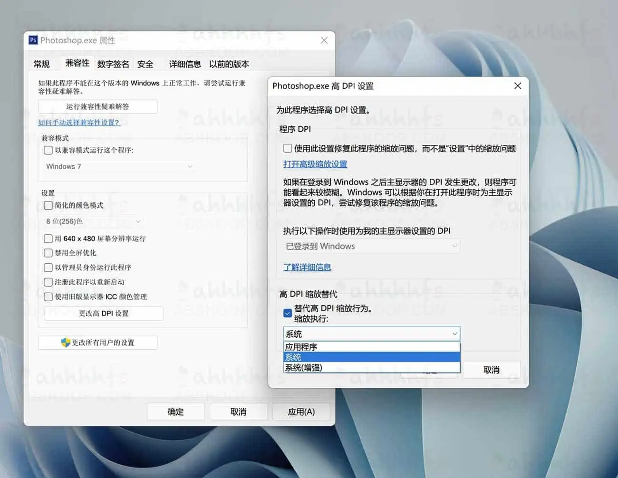
Task: Check '使用旧版显示器 ICC 颜色管理'
Action: click(48, 296)
